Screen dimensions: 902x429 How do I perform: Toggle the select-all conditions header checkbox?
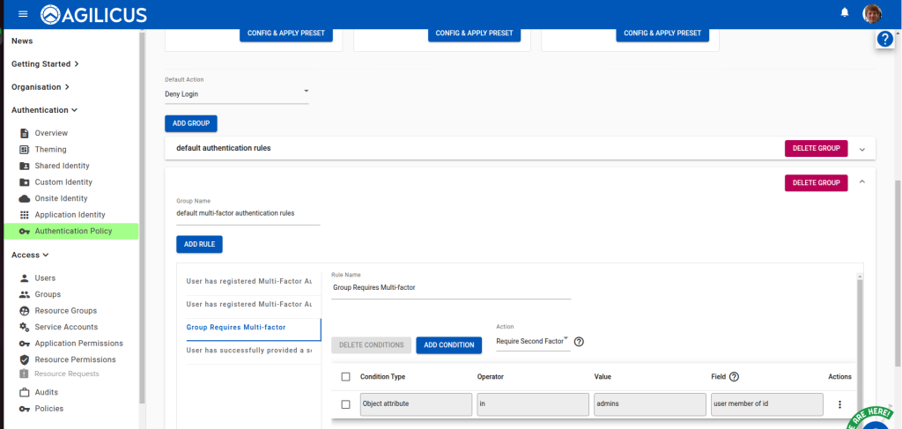click(345, 377)
